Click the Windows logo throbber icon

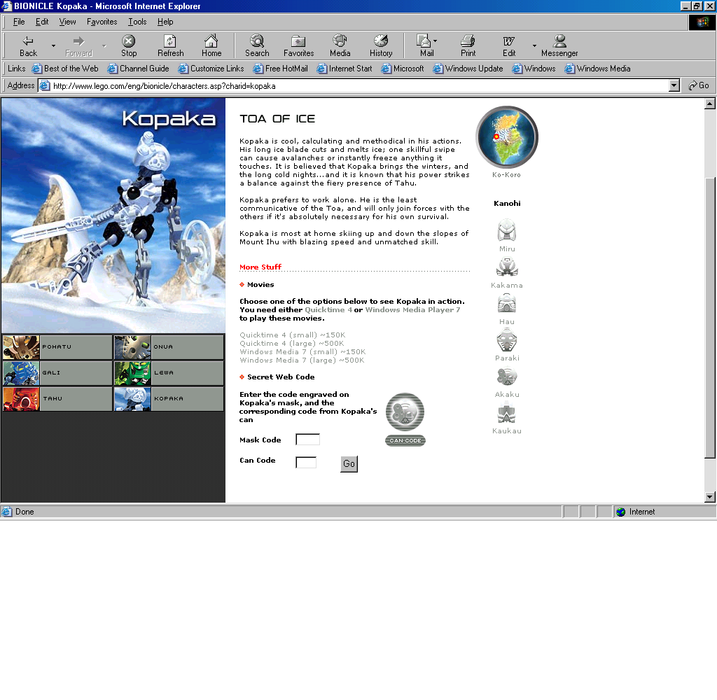[x=702, y=22]
